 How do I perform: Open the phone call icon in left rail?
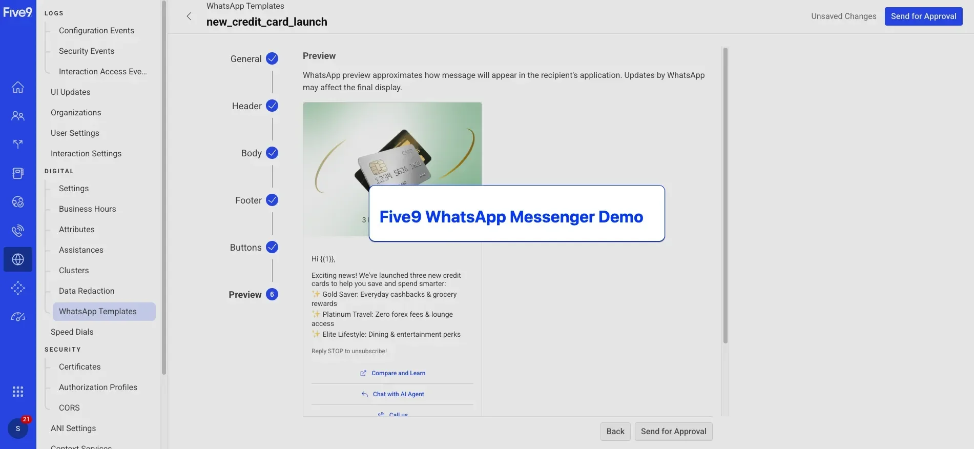click(x=18, y=231)
